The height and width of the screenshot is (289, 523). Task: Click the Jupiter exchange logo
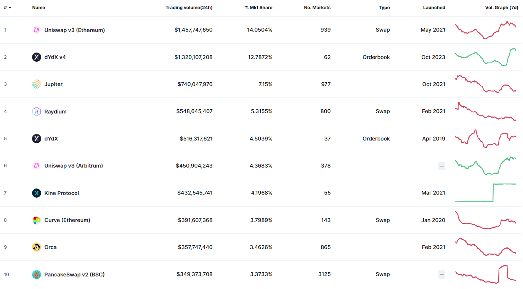(x=37, y=84)
